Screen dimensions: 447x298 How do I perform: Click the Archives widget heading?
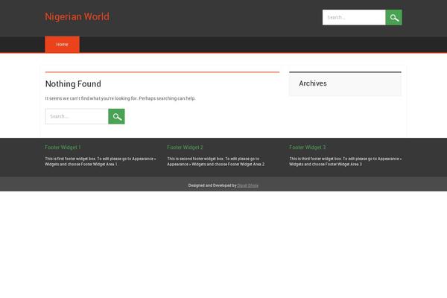313,83
